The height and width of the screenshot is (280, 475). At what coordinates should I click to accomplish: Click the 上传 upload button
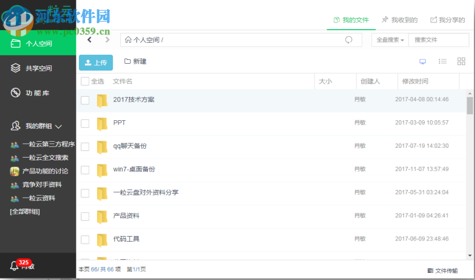[x=96, y=63]
